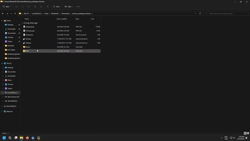Viewport: 250px width, 141px height.
Task: Open pinned Documents under Home
Action: pos(12,33)
